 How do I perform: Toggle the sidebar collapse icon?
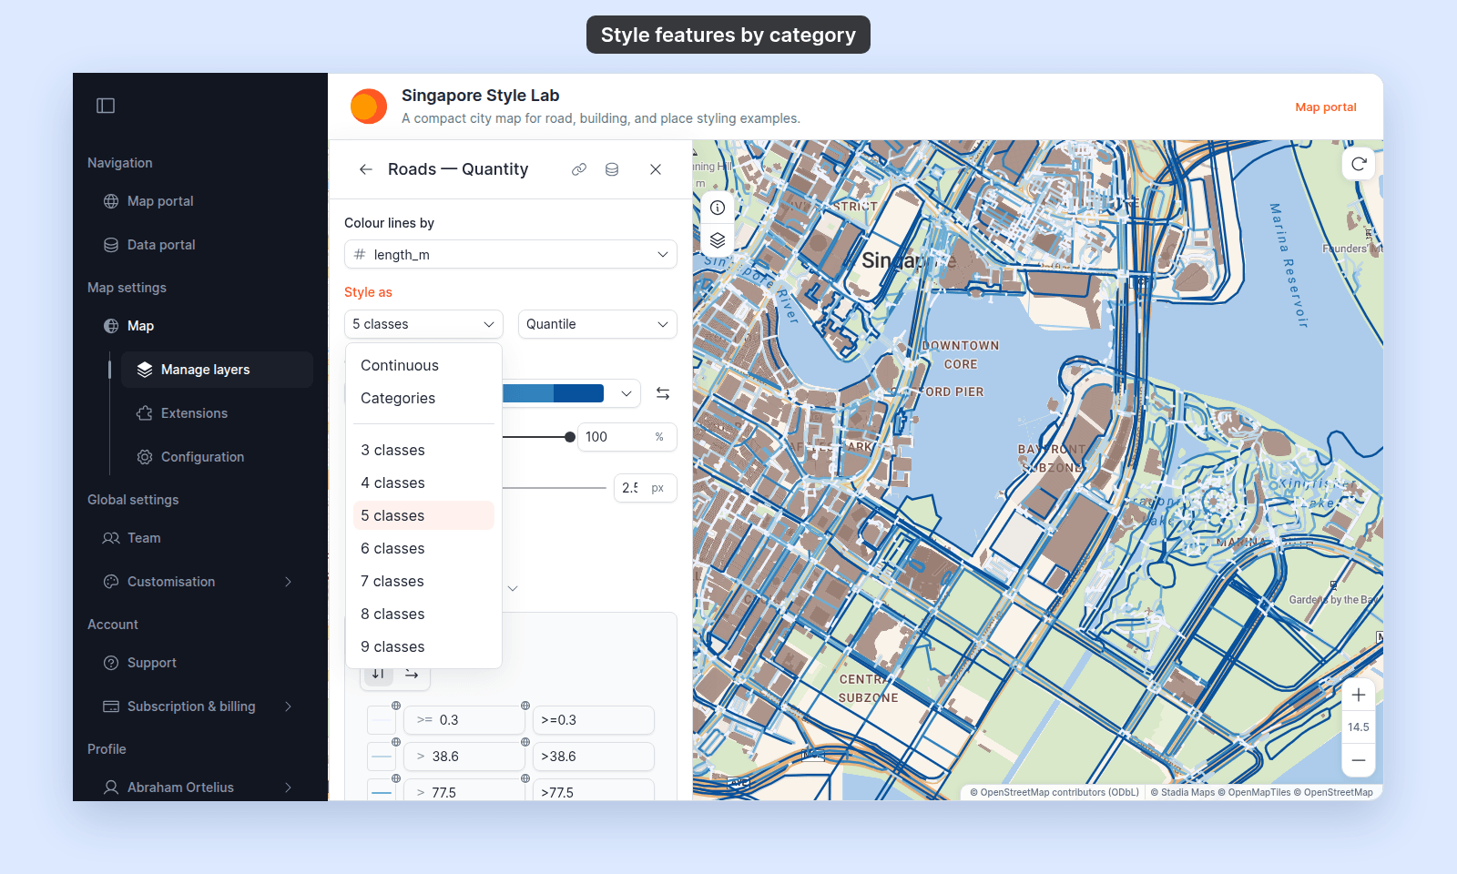106,106
